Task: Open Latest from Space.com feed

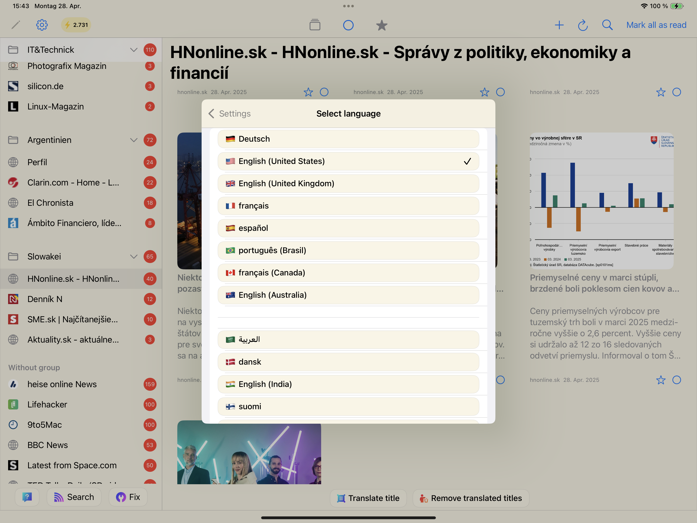Action: click(x=81, y=465)
